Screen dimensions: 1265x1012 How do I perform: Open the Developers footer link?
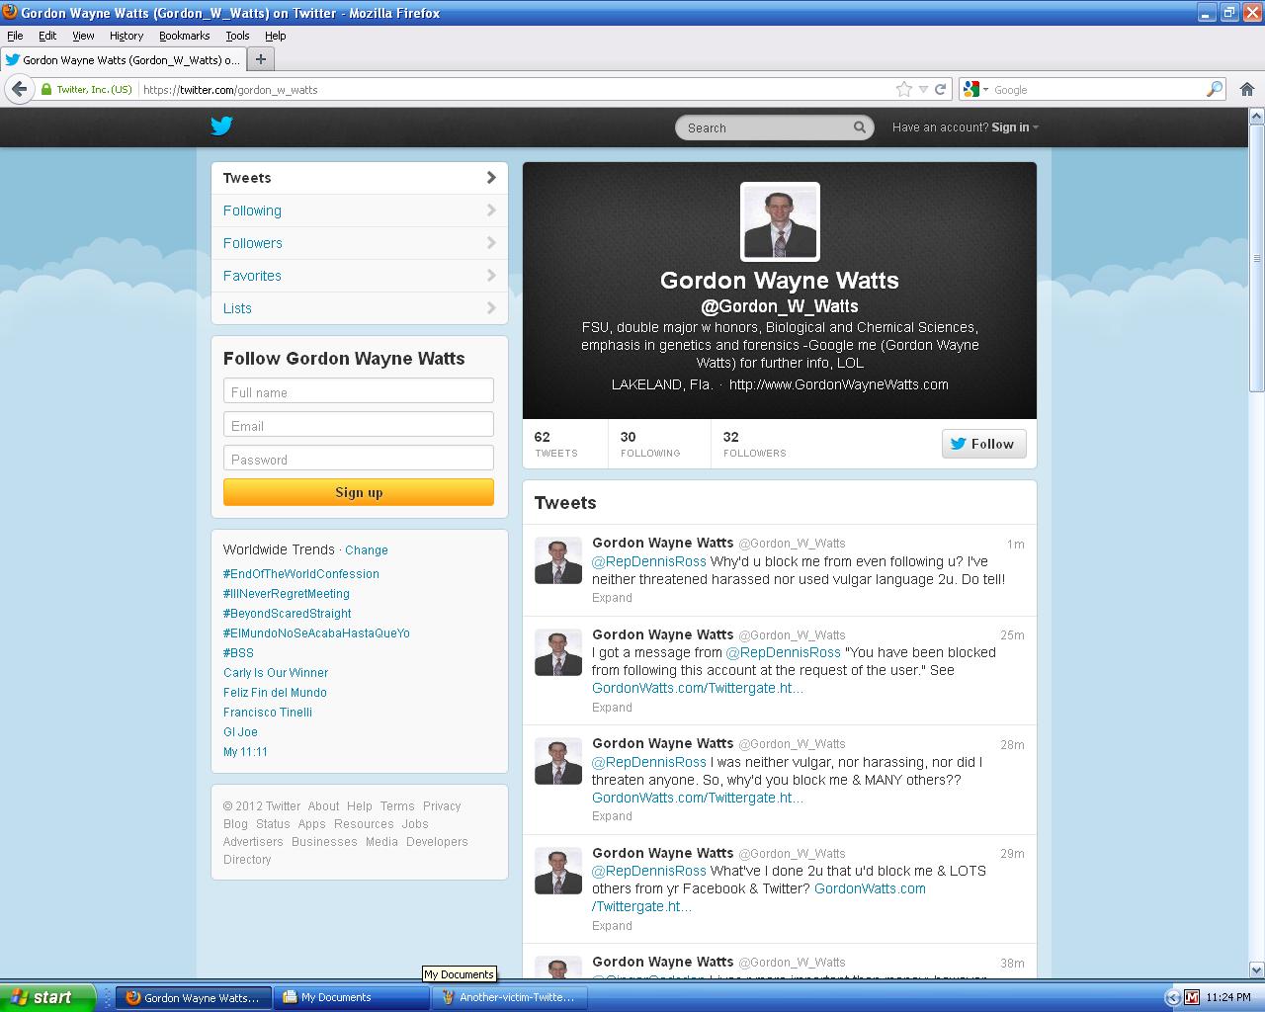[437, 842]
